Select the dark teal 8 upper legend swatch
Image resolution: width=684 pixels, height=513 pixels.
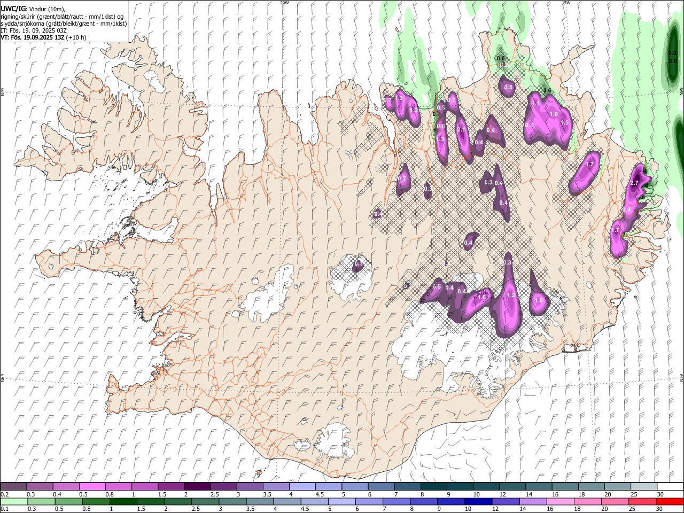click(433, 486)
